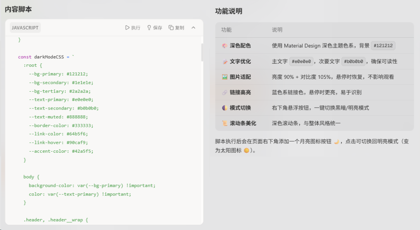This screenshot has height=230, width=420.
Task: Click the chain link emoji beside 链接高亮
Action: click(225, 92)
